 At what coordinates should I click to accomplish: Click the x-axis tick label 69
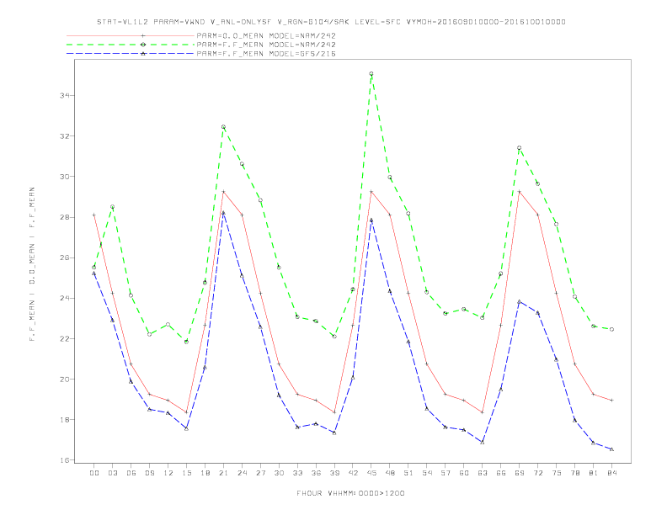tap(520, 473)
